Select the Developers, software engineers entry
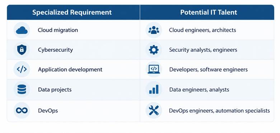 coord(209,69)
